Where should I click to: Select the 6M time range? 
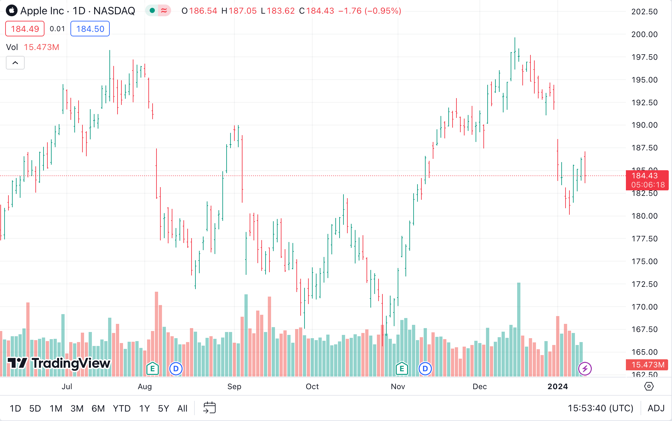click(98, 408)
